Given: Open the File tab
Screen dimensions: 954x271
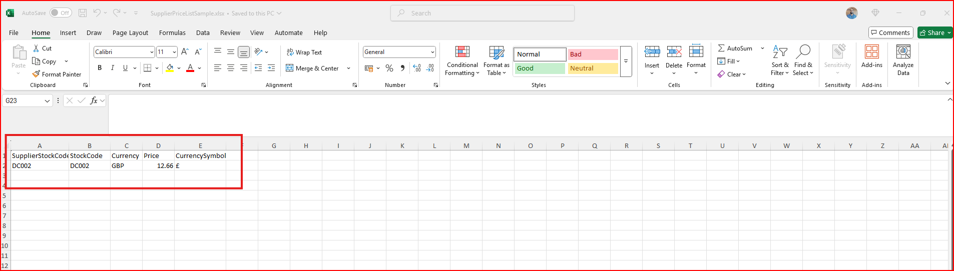Looking at the screenshot, I should tap(14, 32).
